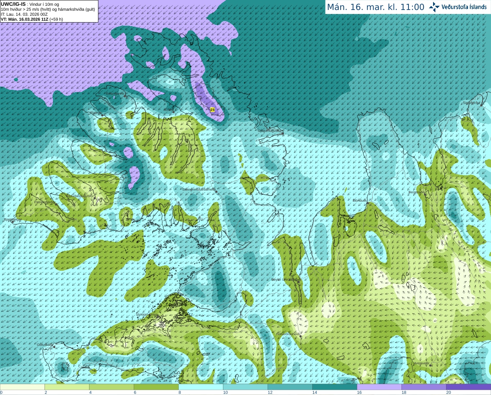
Task: Click the Flateyri station marker
Action: pyautogui.click(x=102, y=115)
